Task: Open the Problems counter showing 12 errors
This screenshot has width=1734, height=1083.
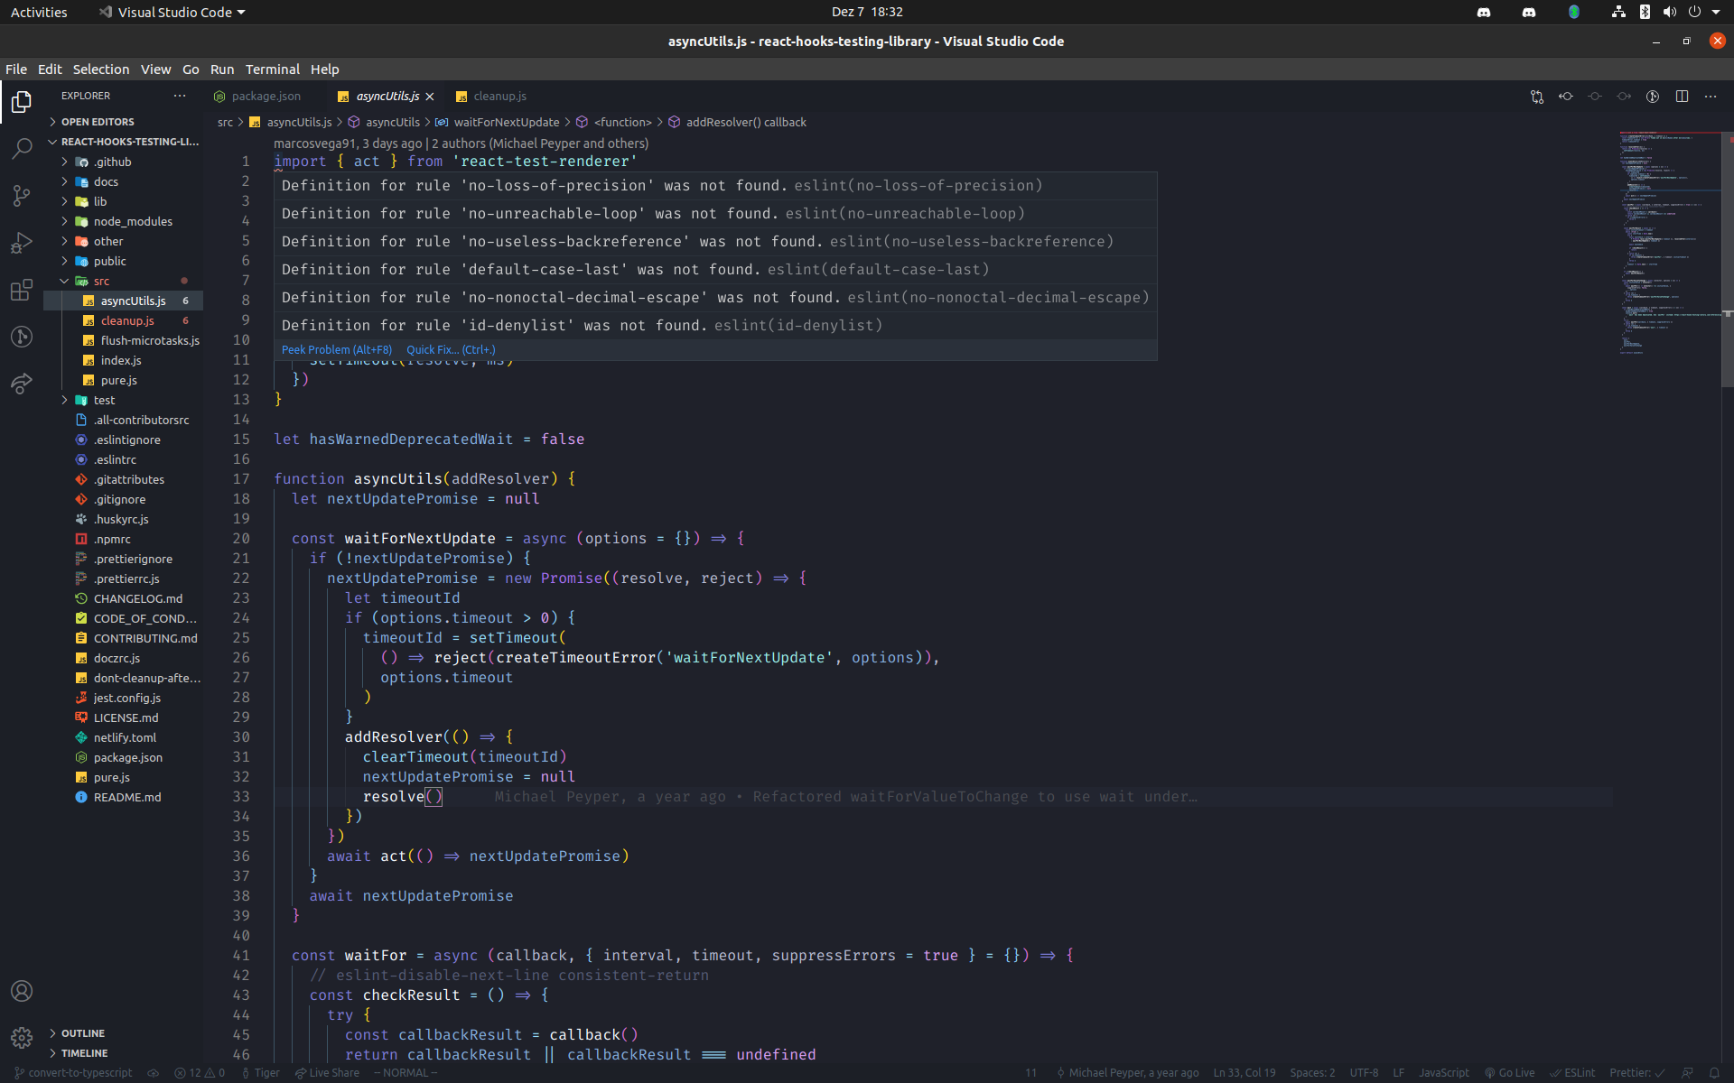Action: (200, 1073)
